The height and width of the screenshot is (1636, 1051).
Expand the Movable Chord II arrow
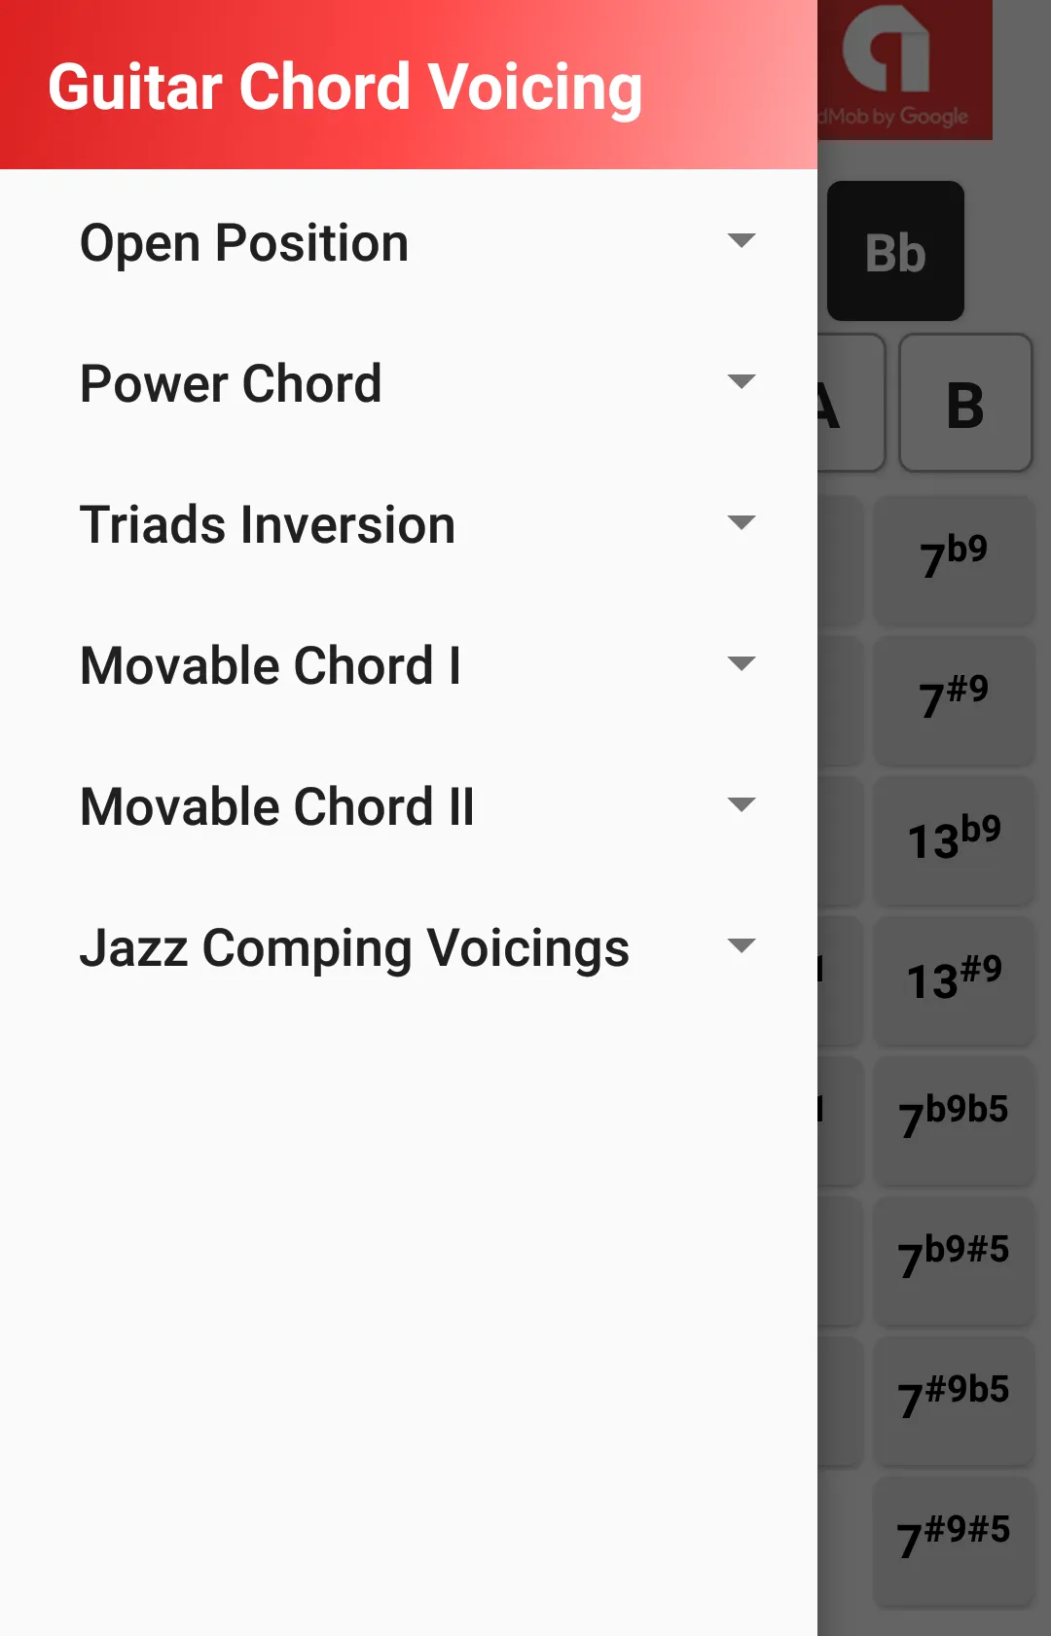coord(742,804)
